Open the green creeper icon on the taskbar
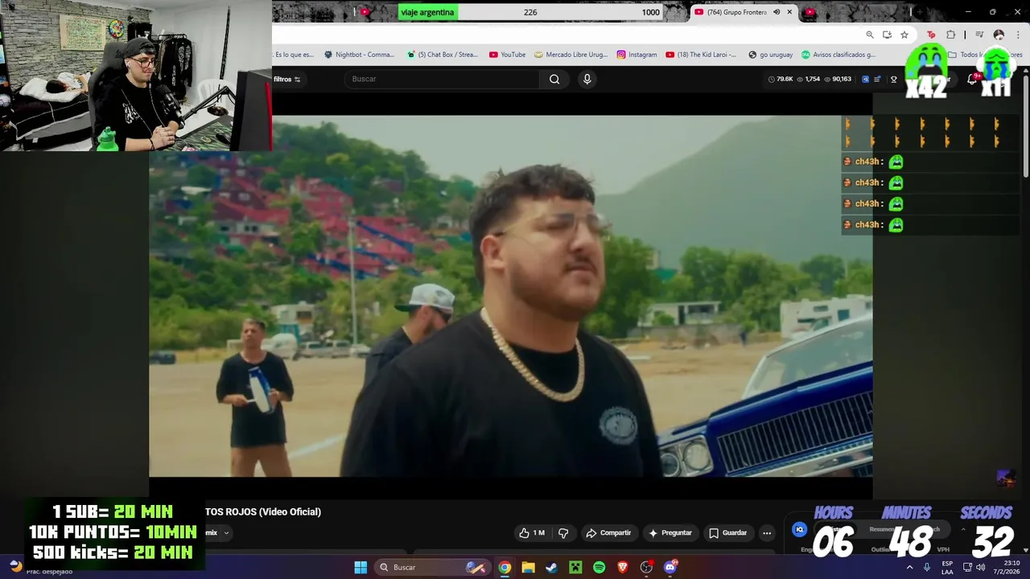 click(575, 567)
